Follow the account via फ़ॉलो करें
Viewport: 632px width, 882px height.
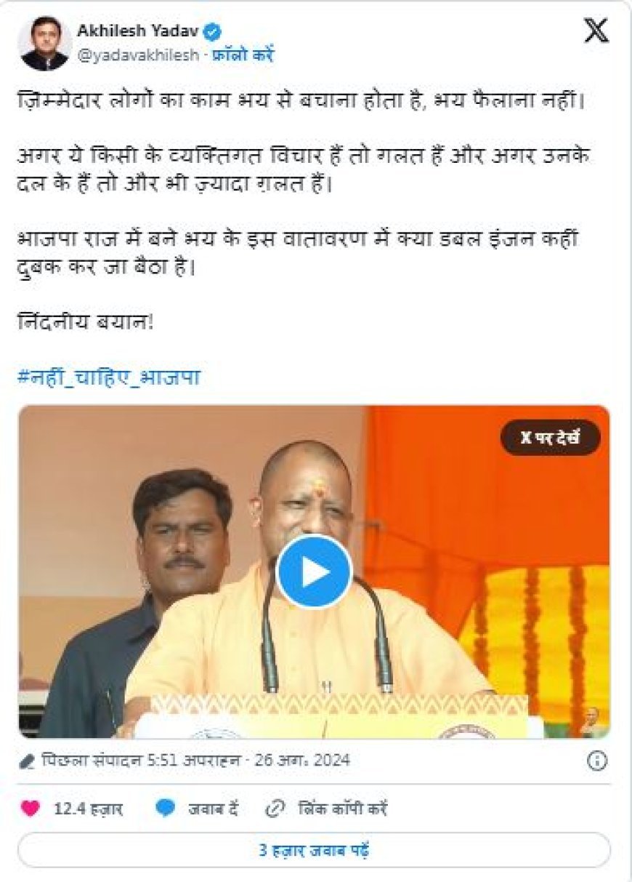coord(243,55)
